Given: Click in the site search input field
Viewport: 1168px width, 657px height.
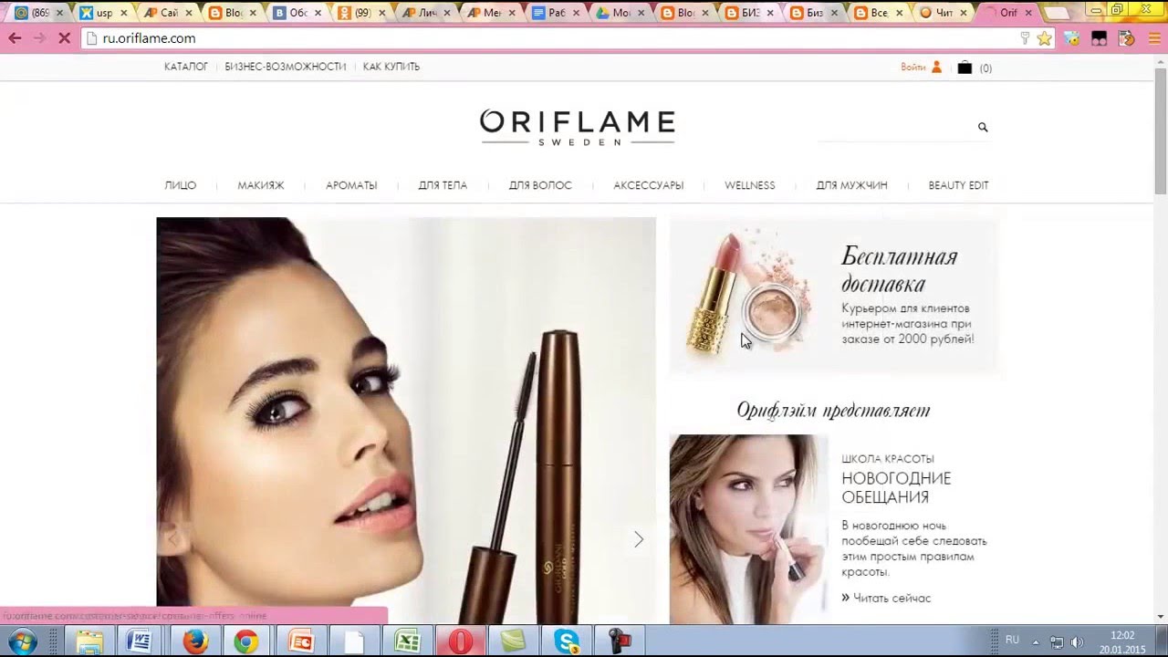Looking at the screenshot, I should tap(896, 128).
